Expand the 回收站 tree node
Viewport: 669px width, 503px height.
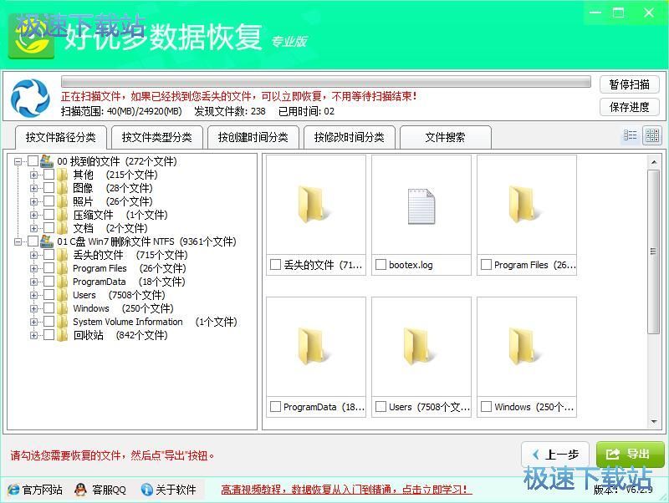pyautogui.click(x=33, y=335)
